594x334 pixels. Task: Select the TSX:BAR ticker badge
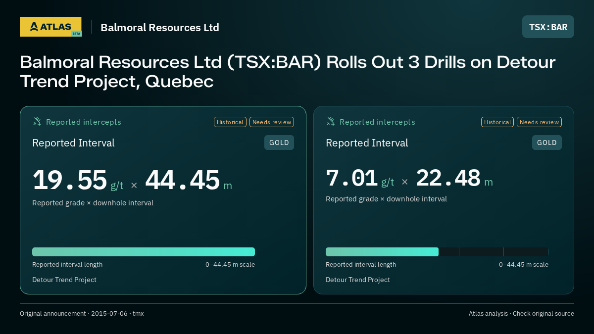tap(548, 27)
